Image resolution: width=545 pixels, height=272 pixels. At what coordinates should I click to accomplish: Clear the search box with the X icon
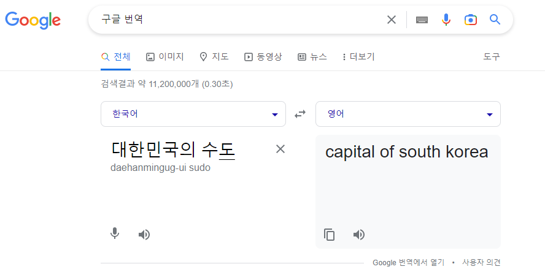coord(392,20)
